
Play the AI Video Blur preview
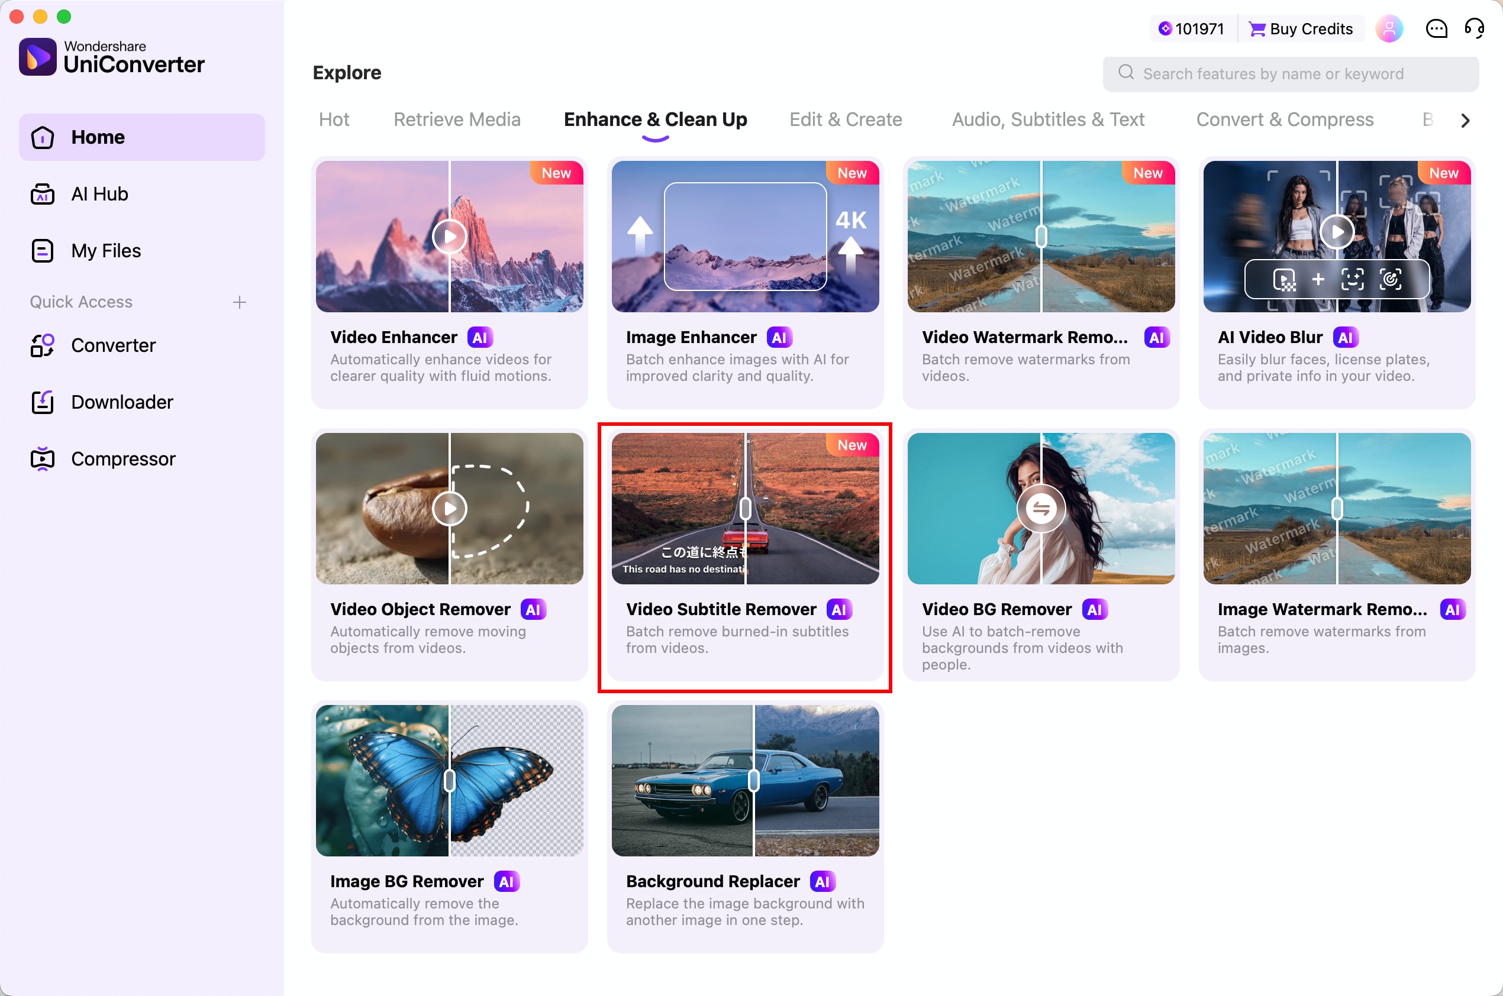point(1337,232)
